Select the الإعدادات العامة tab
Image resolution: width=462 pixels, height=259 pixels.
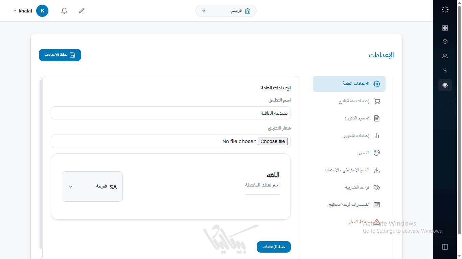(349, 84)
